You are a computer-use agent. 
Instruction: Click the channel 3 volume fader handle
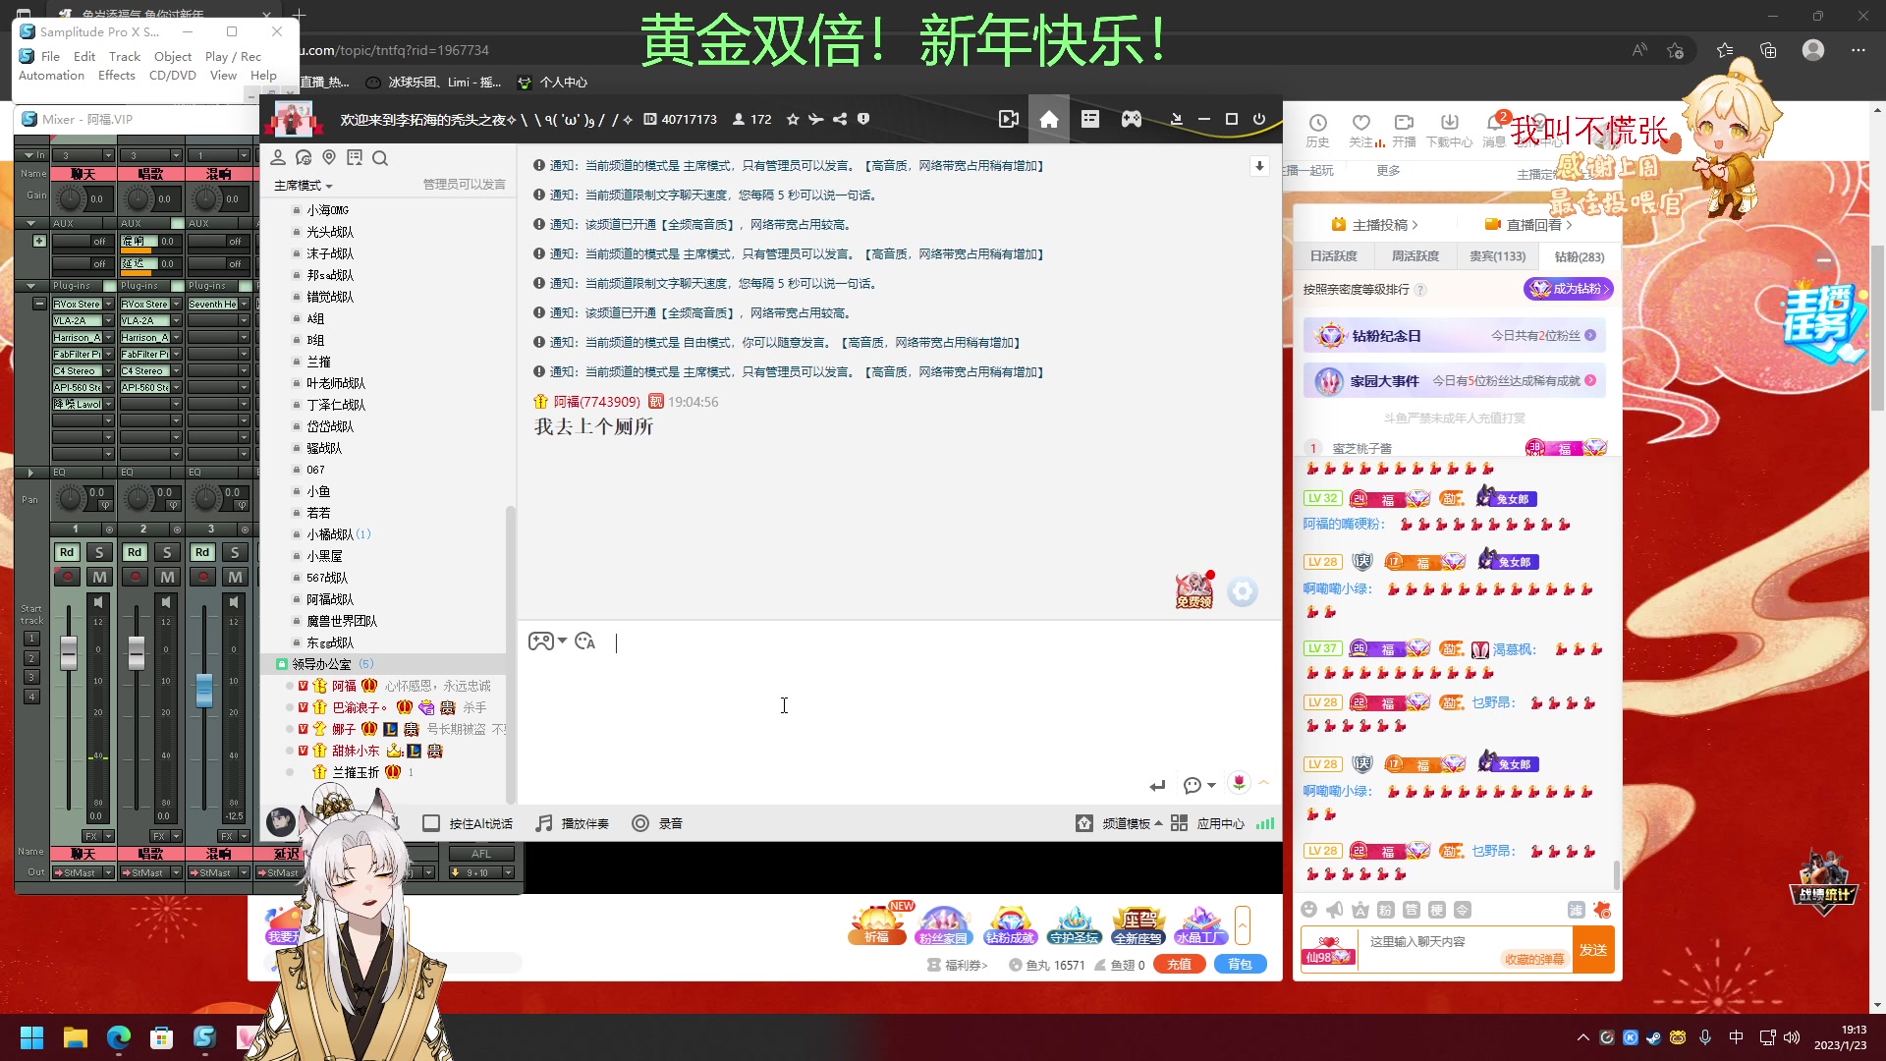(204, 690)
